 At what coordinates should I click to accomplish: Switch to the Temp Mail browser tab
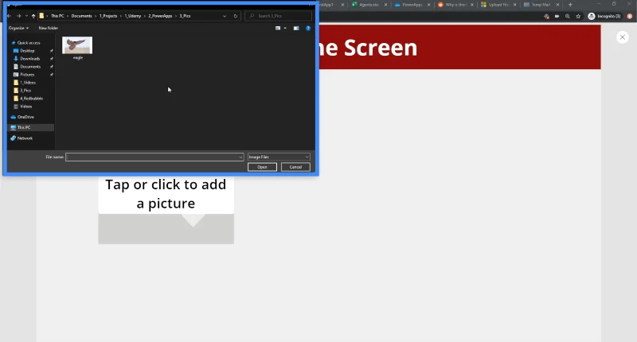(x=541, y=5)
